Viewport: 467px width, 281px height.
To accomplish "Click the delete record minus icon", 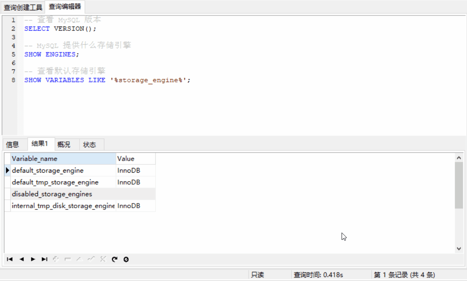I will 68,259.
